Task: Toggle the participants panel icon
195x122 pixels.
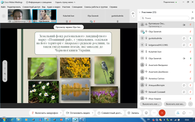Action: 178,113
